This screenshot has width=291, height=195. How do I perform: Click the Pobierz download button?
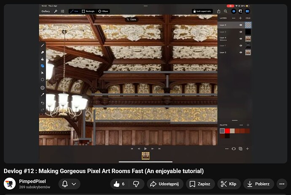click(x=259, y=184)
